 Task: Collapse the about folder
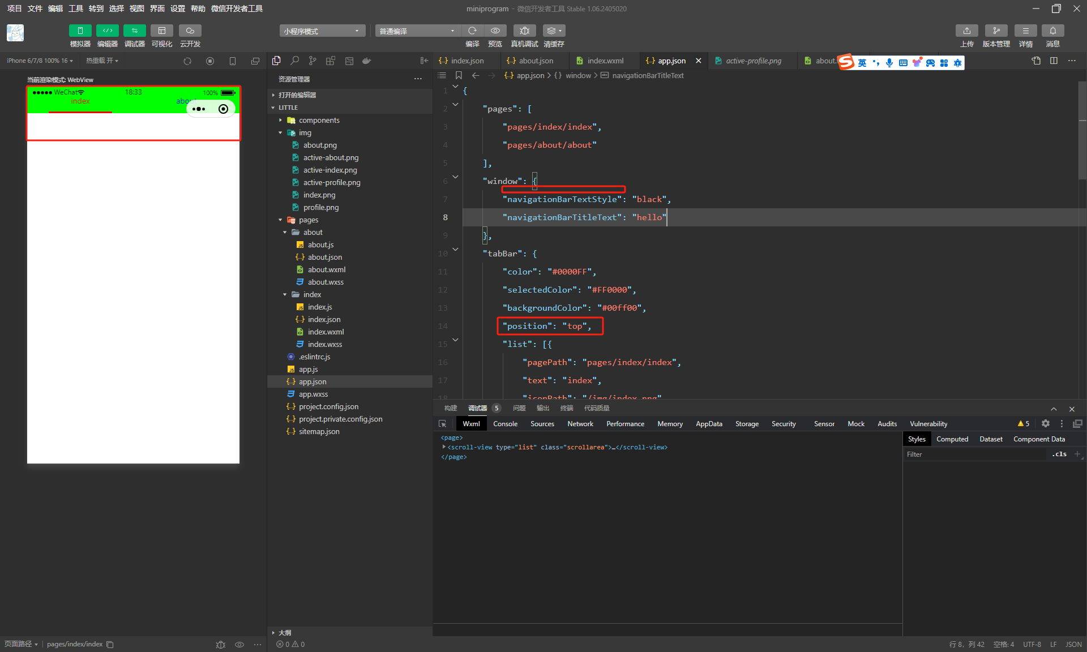350,232
